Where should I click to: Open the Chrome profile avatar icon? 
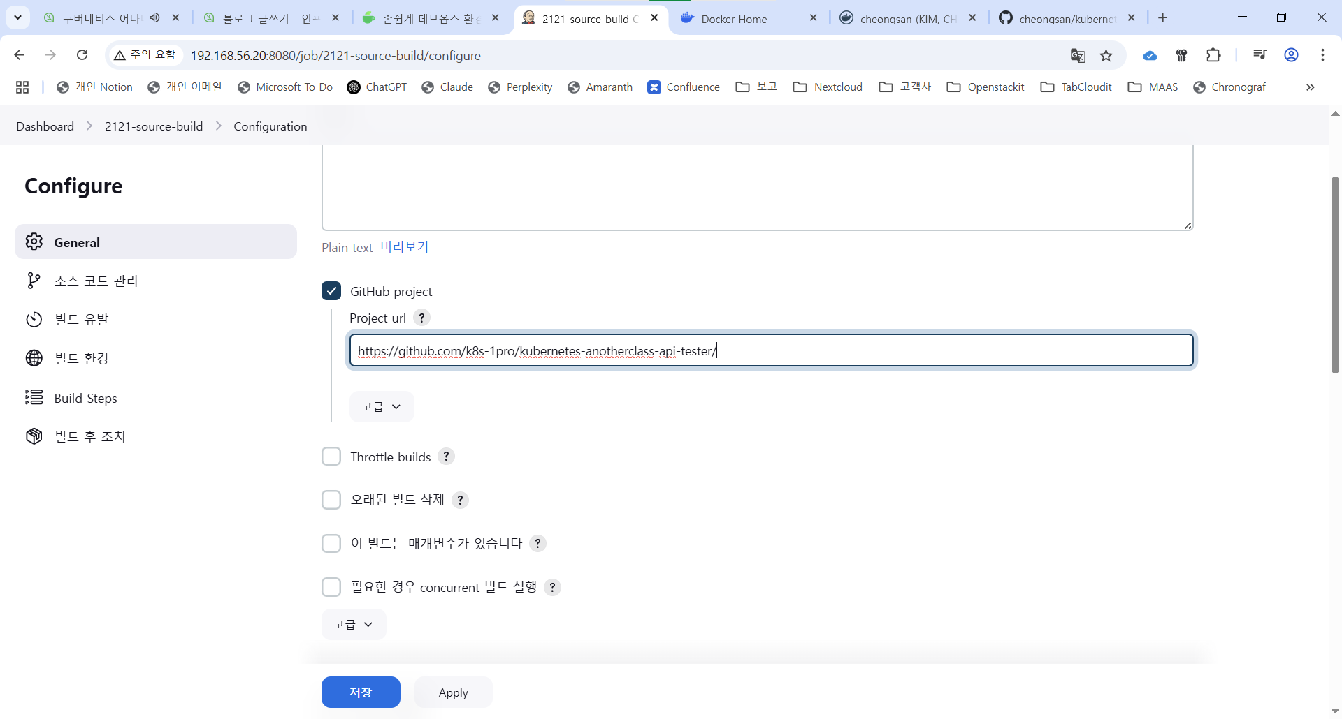click(1292, 55)
